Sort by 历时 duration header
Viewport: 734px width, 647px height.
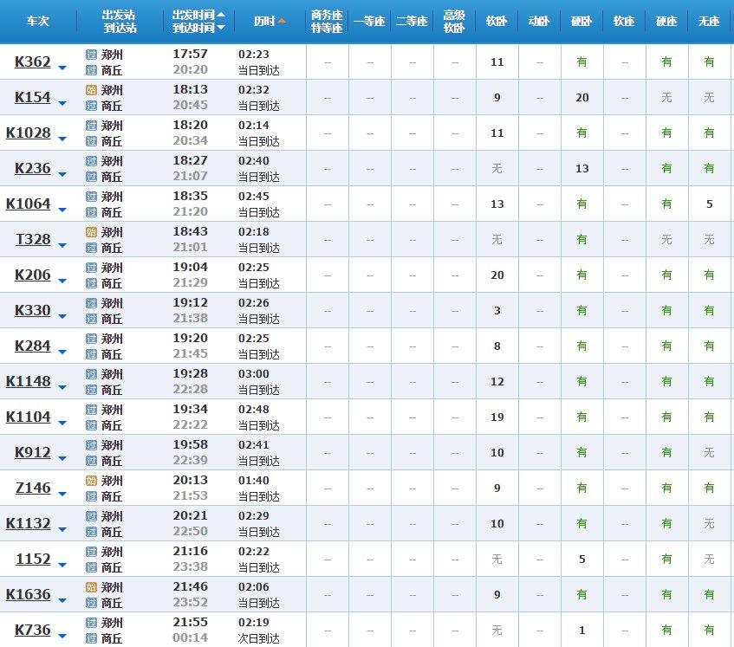coord(270,21)
